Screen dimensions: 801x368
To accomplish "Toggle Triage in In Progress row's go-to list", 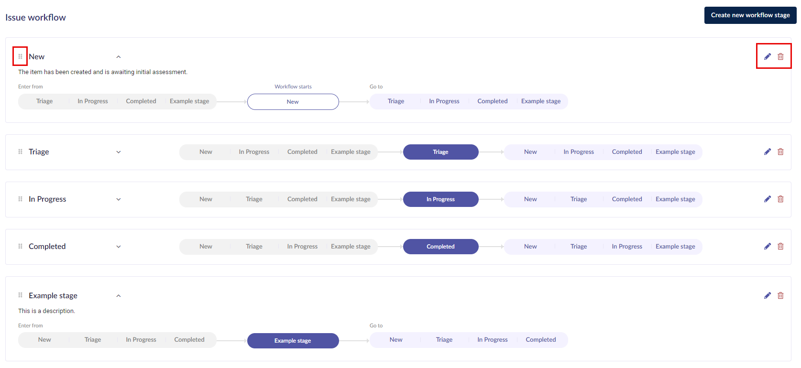I will [x=579, y=199].
